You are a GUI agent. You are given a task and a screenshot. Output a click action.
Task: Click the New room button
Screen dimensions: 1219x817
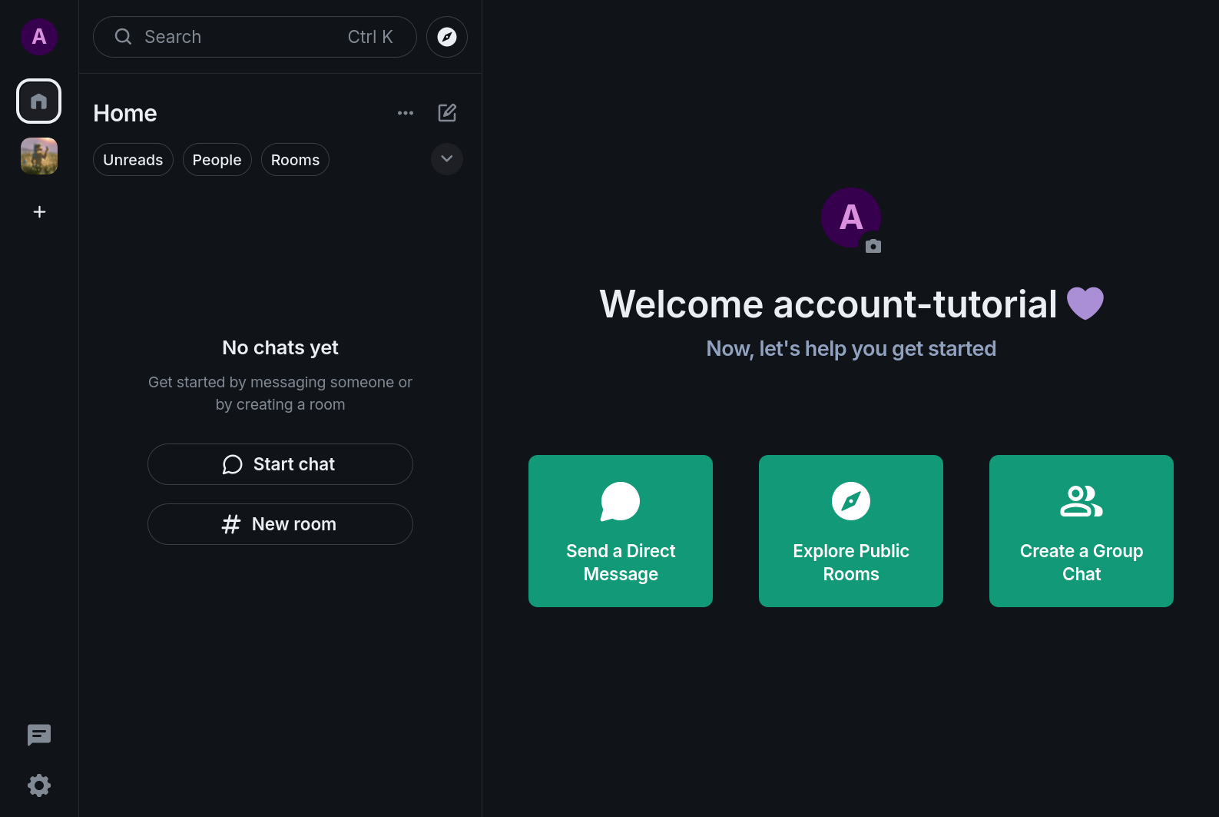[280, 524]
